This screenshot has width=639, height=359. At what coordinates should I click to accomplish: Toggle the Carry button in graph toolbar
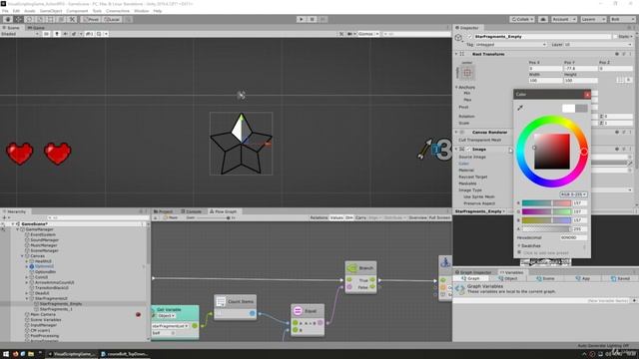(x=360, y=217)
